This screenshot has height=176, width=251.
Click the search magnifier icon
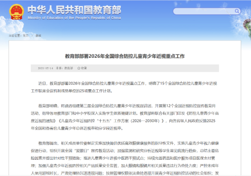237,11
